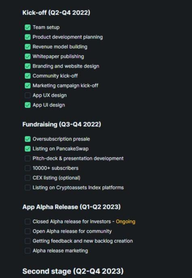Screen dimensions: 192x278
Task: Check Closed Alpha release for investors checkbox
Action: click(27, 221)
